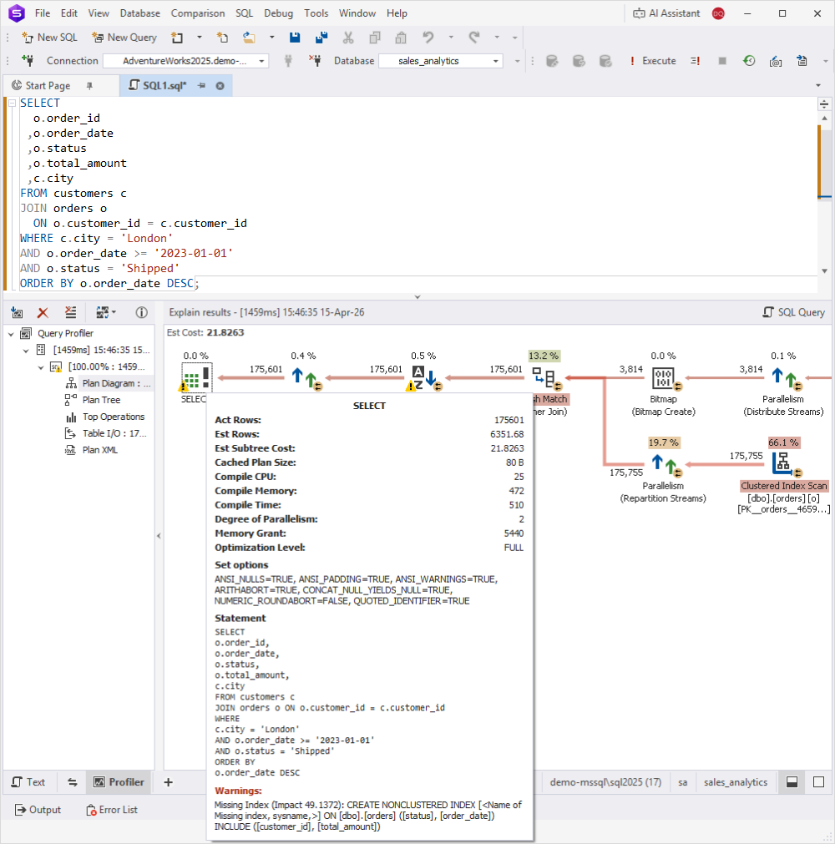Open the Tools menu
The height and width of the screenshot is (844, 835).
(316, 13)
